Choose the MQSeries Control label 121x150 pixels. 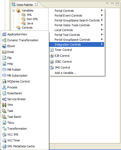coord(18,81)
